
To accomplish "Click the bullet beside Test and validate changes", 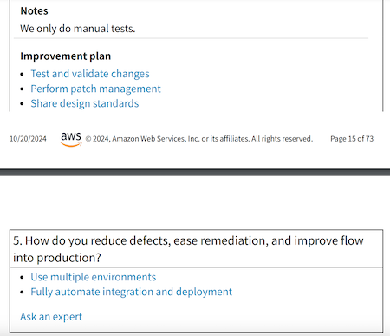I will [22, 75].
